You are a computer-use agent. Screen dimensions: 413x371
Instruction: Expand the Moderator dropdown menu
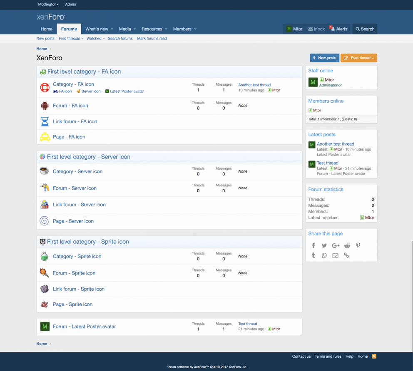coord(48,5)
